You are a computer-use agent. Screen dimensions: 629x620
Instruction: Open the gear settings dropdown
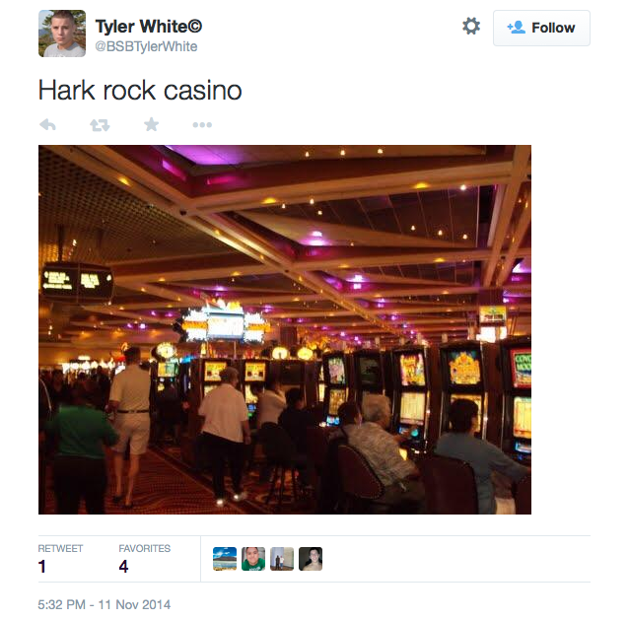pyautogui.click(x=471, y=26)
